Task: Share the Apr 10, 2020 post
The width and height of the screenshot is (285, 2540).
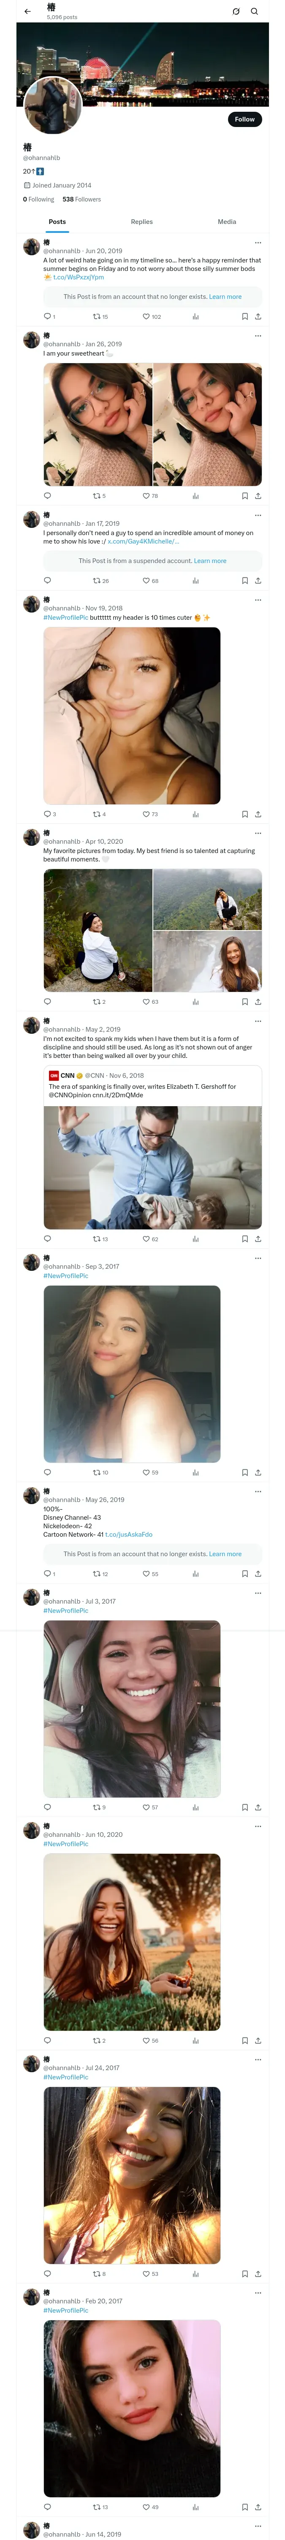Action: click(258, 1002)
